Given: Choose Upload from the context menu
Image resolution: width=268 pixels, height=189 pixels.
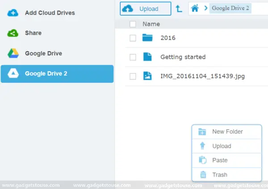Looking at the screenshot, I should click(x=227, y=146).
